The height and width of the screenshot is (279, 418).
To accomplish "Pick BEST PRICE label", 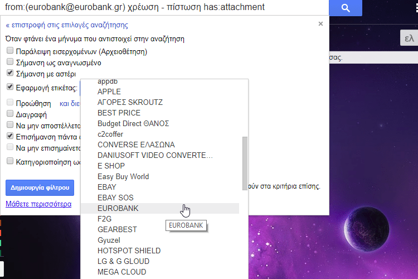I will click(x=160, y=113).
